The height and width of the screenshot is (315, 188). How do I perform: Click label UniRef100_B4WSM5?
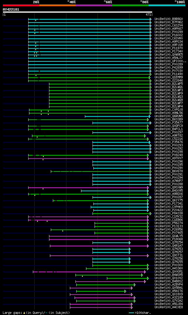click(x=169, y=275)
